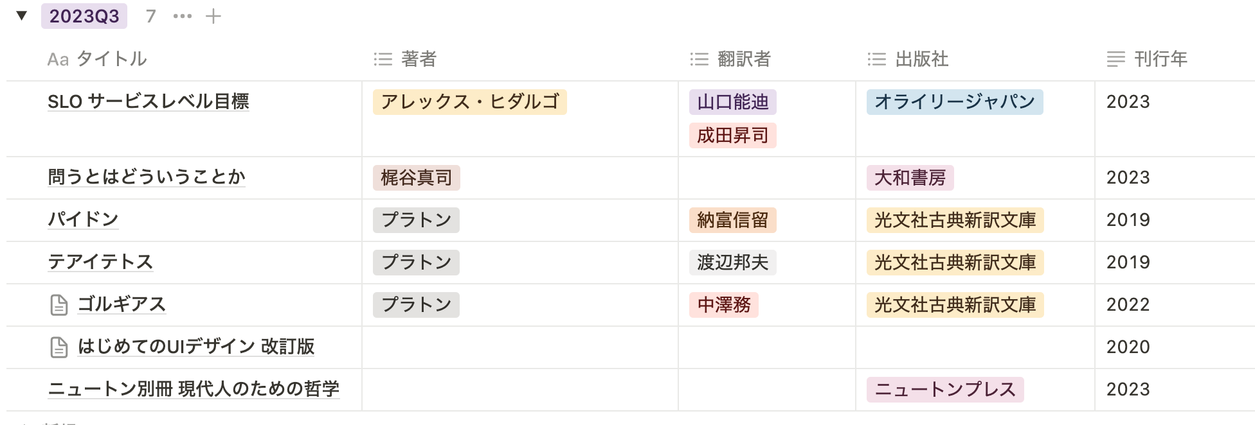This screenshot has width=1255, height=425.
Task: Open page icon beside ゴルギアス
Action: tap(59, 305)
